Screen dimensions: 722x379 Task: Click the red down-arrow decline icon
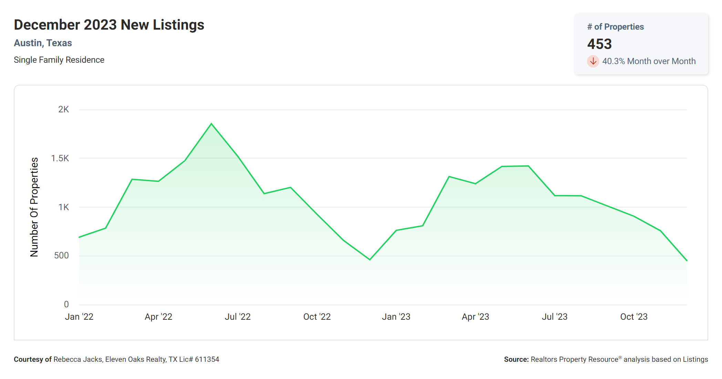pos(593,61)
